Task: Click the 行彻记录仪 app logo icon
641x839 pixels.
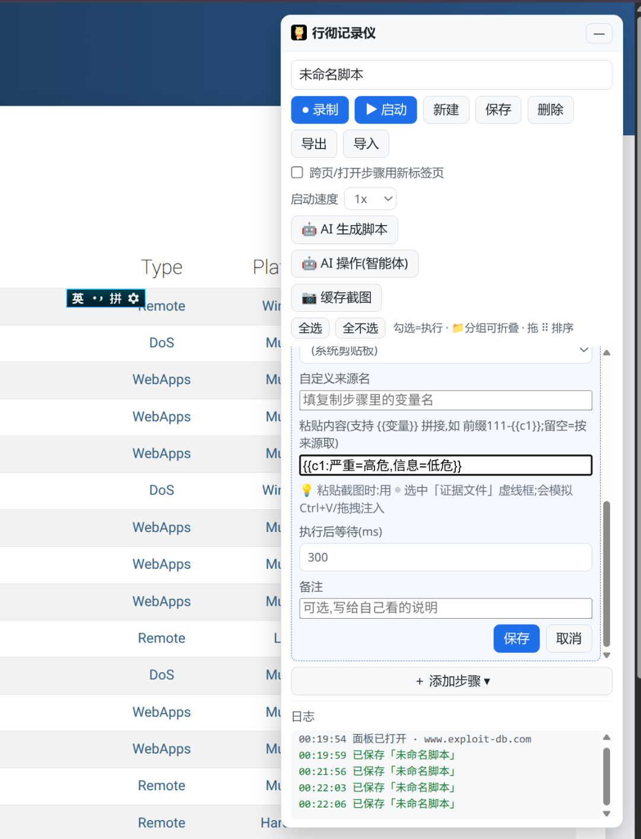Action: 299,33
